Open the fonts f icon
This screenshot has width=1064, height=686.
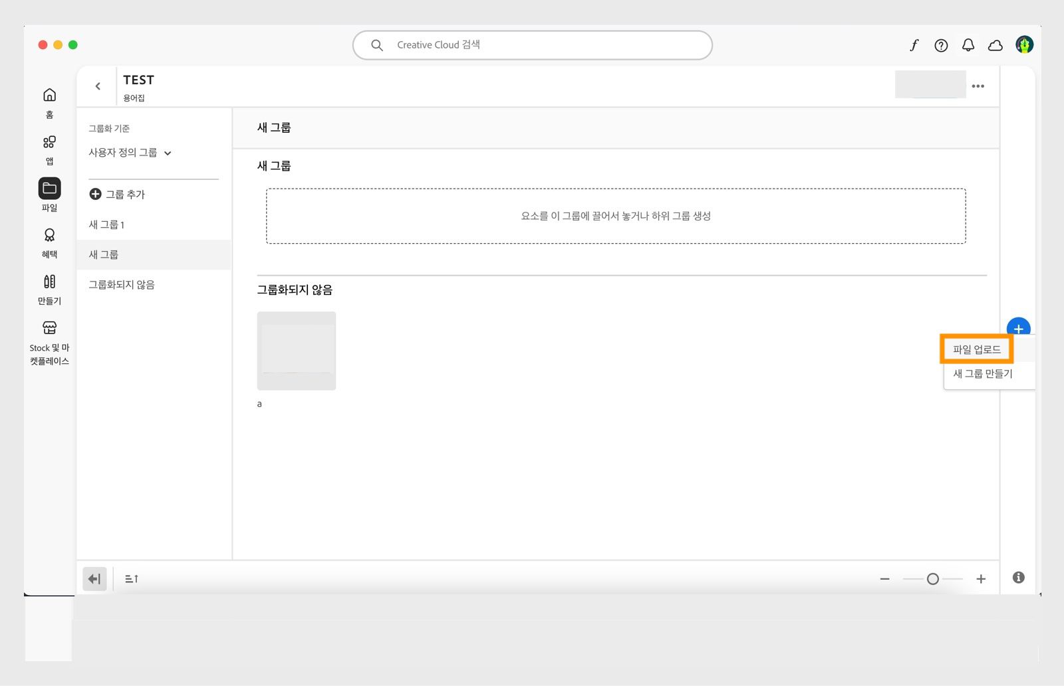pyautogui.click(x=914, y=45)
